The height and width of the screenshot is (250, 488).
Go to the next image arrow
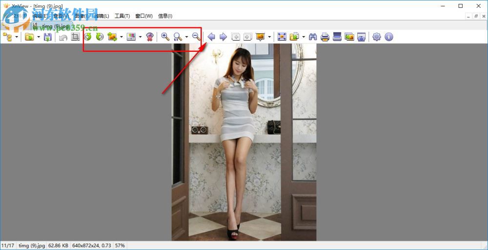click(x=223, y=37)
